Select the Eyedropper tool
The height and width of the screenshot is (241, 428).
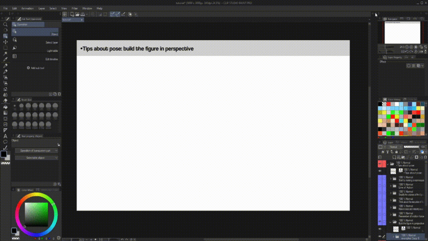tap(5, 59)
